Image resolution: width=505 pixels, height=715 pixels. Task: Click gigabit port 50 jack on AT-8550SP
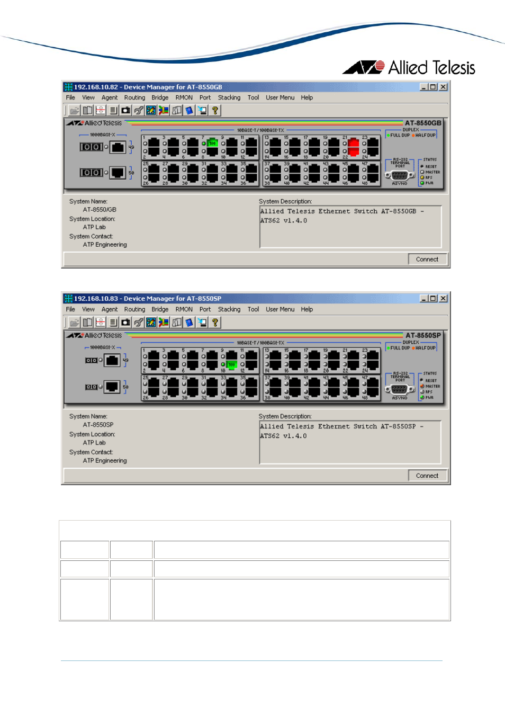coord(112,387)
